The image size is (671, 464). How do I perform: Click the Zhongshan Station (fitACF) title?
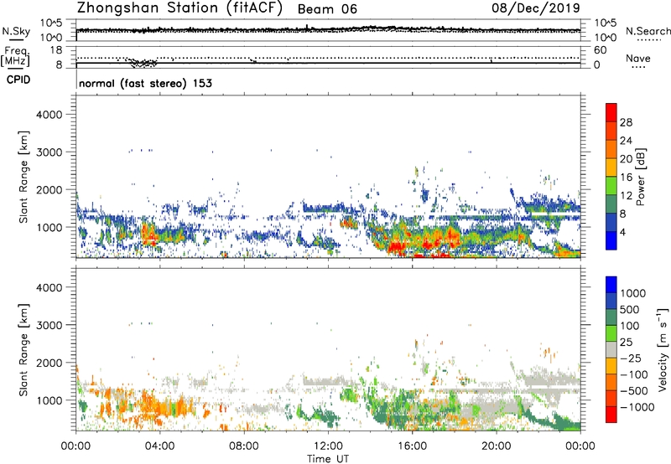pyautogui.click(x=179, y=8)
